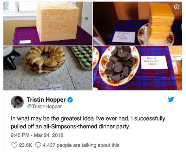186x156 pixels.
Task: Open the 4,437 people are talking link
Action: coord(81,145)
